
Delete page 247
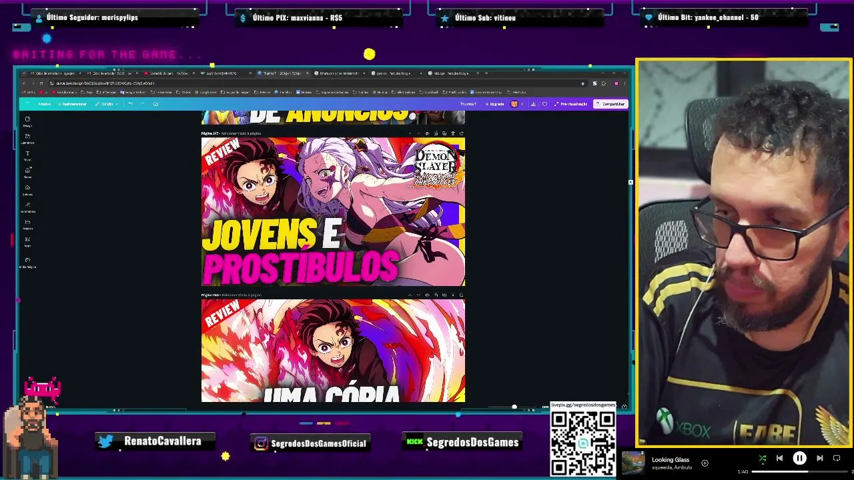click(x=453, y=133)
